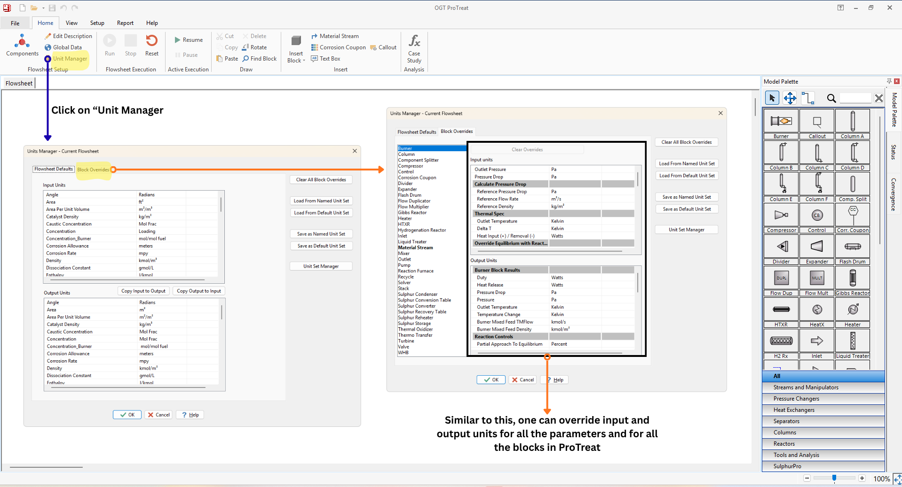Open the Unit Manager
This screenshot has width=902, height=487.
[66, 59]
